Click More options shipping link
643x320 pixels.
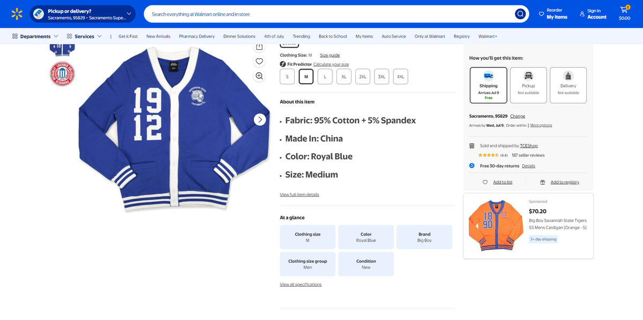pos(541,125)
